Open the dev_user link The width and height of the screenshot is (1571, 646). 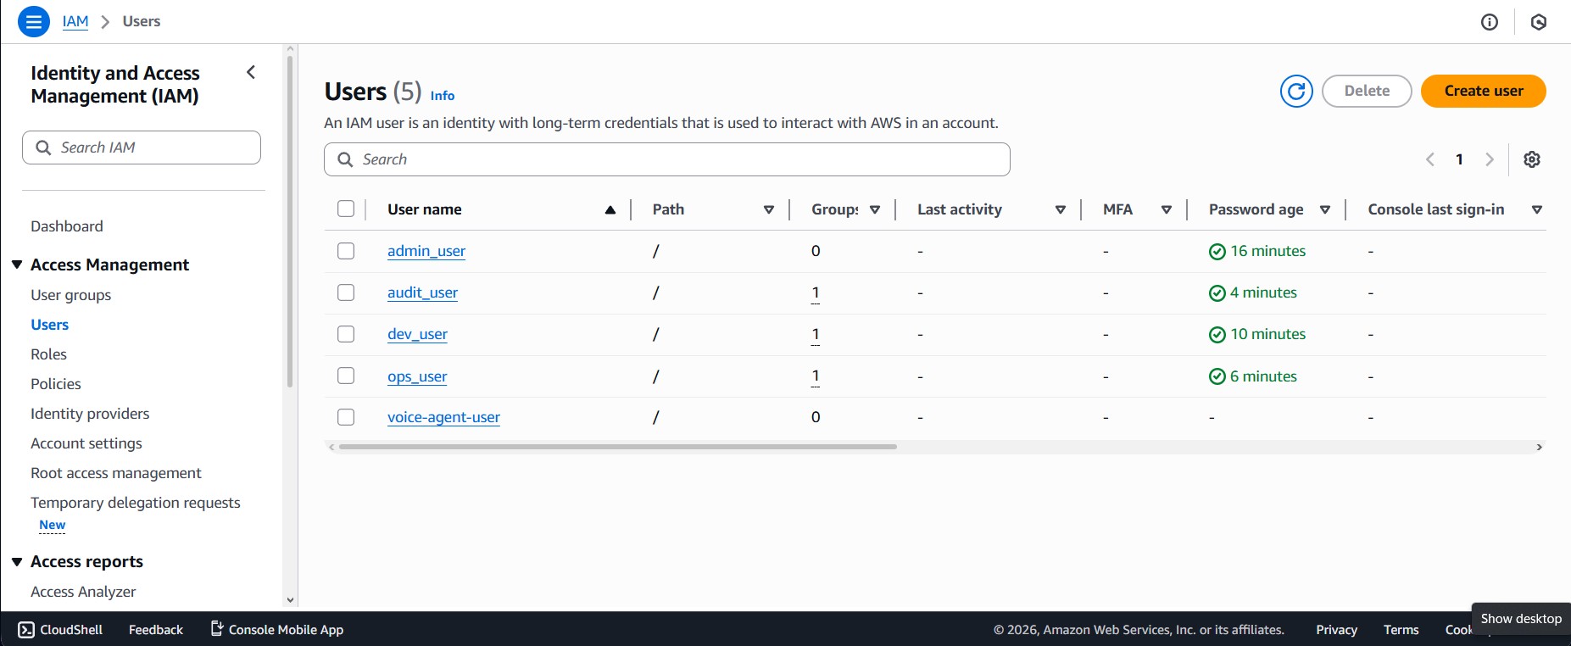(x=417, y=334)
